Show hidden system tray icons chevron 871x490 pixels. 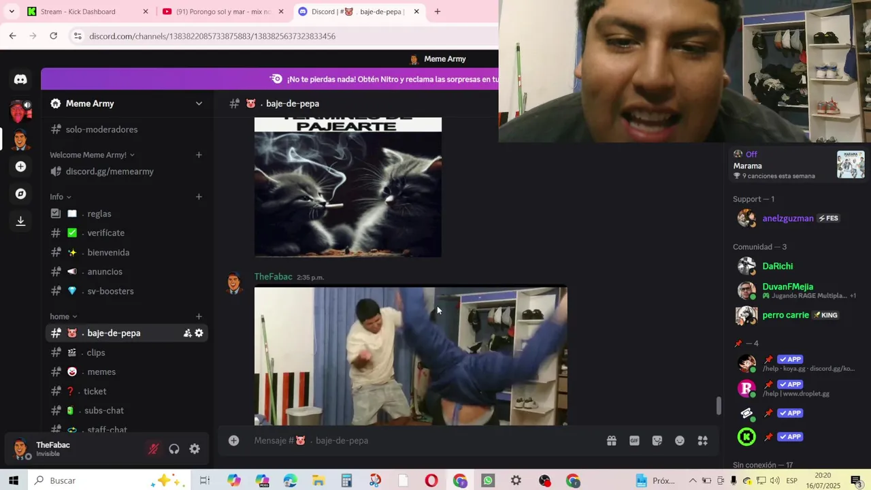pyautogui.click(x=693, y=481)
